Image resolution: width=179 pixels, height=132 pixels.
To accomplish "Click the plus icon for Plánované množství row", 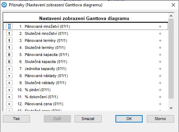I will pyautogui.click(x=160, y=26).
